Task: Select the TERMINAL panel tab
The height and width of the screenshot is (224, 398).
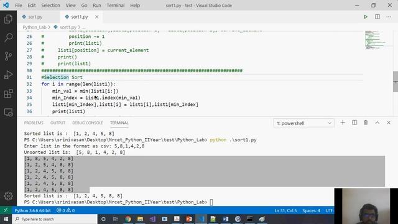Action: pos(119,123)
